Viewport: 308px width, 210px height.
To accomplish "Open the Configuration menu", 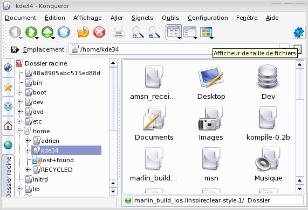I will tap(208, 18).
